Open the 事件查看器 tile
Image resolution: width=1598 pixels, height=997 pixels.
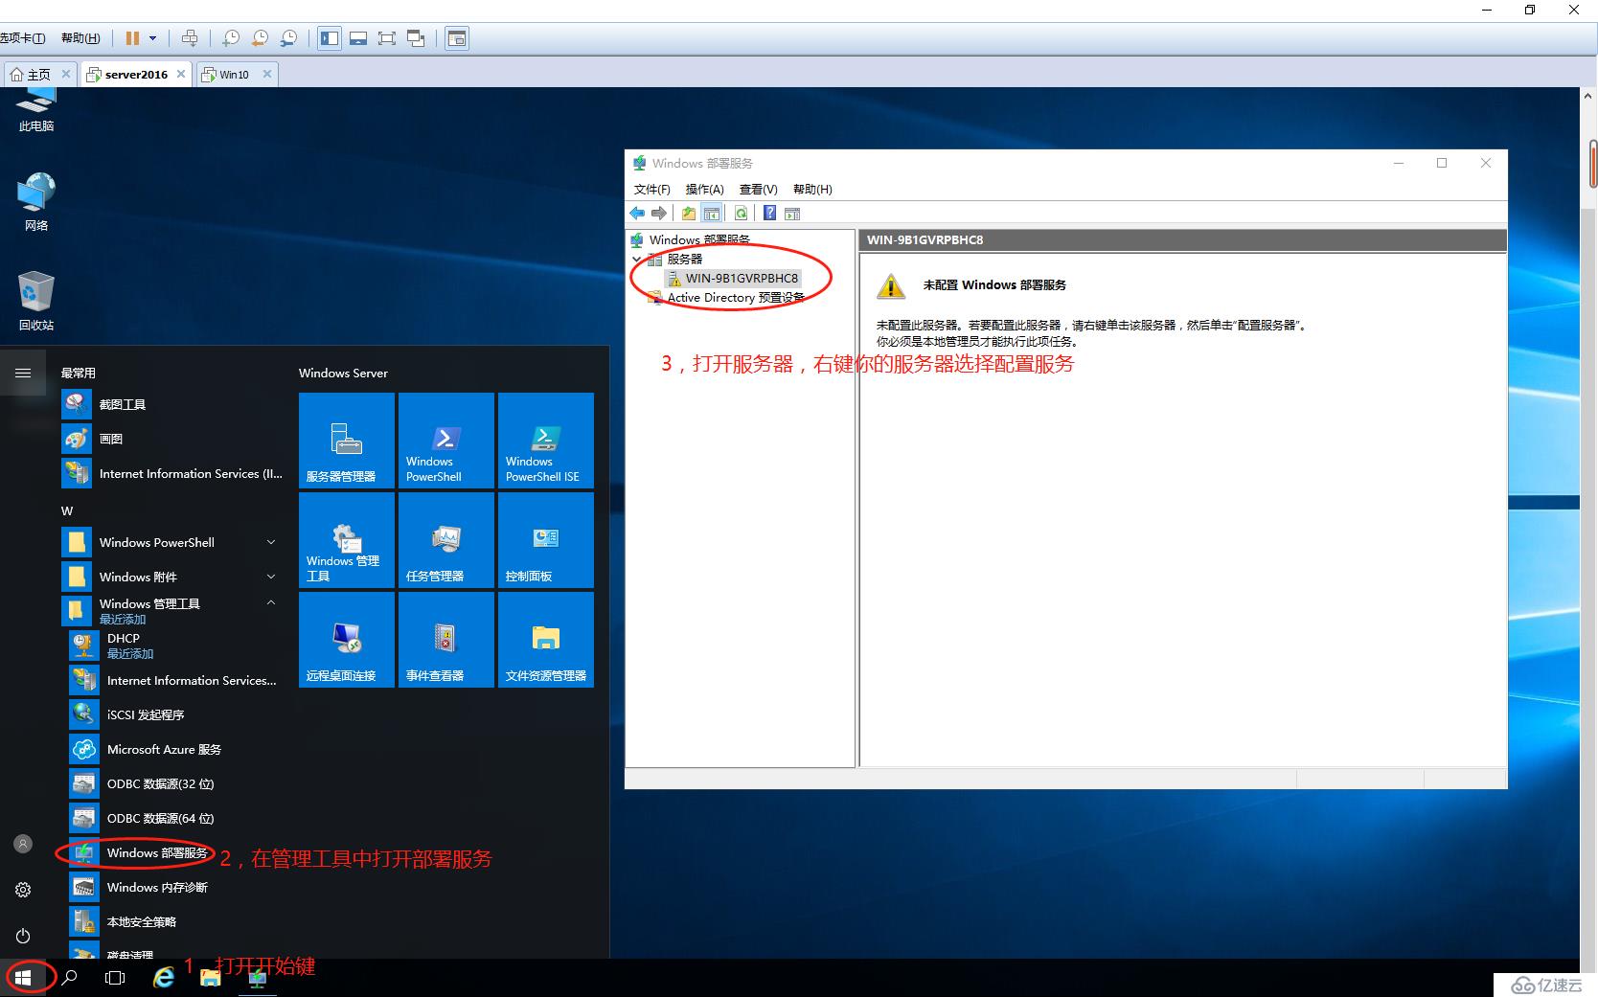click(446, 640)
